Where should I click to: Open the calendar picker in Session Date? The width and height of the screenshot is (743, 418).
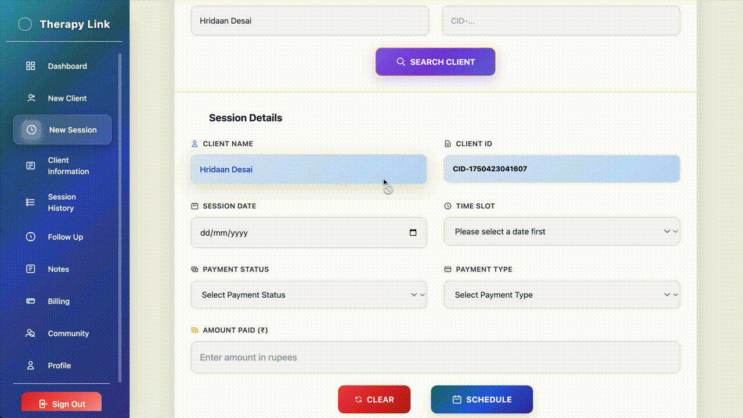pos(413,233)
